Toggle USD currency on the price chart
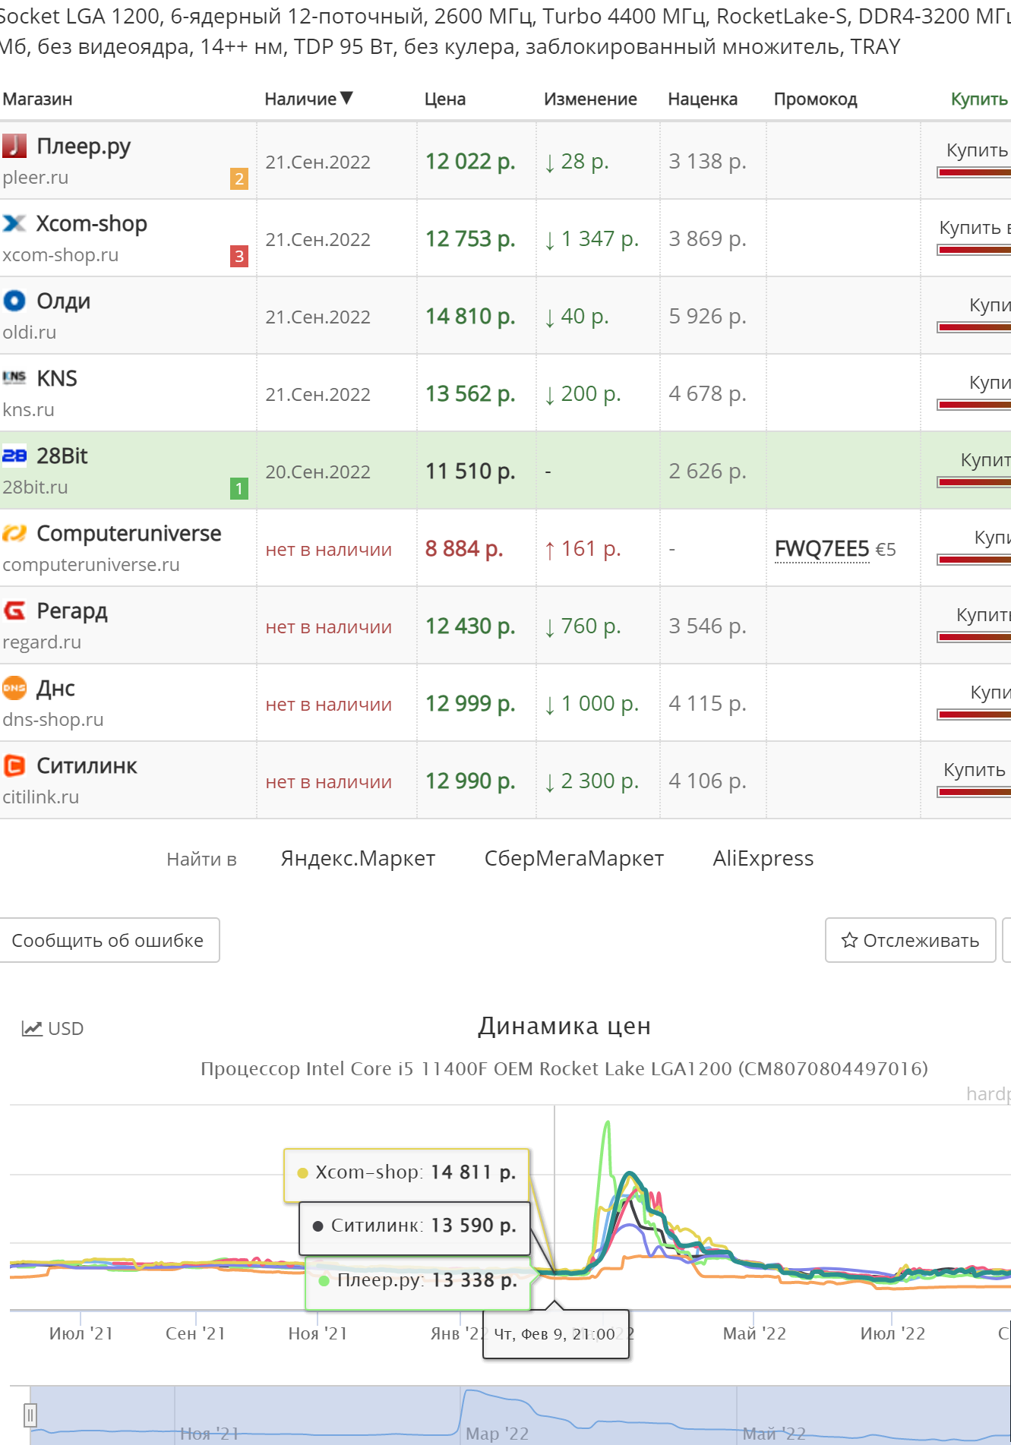 (51, 1028)
